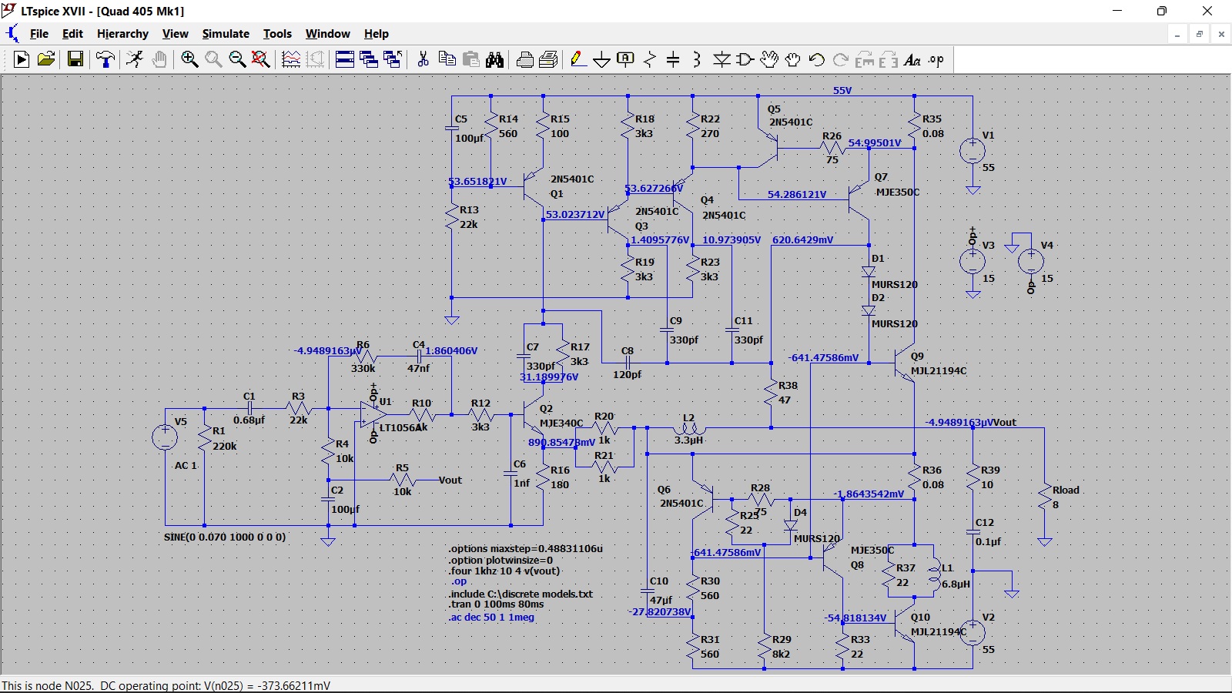This screenshot has height=693, width=1232.
Task: Open a file with the folder icon
Action: (x=46, y=59)
